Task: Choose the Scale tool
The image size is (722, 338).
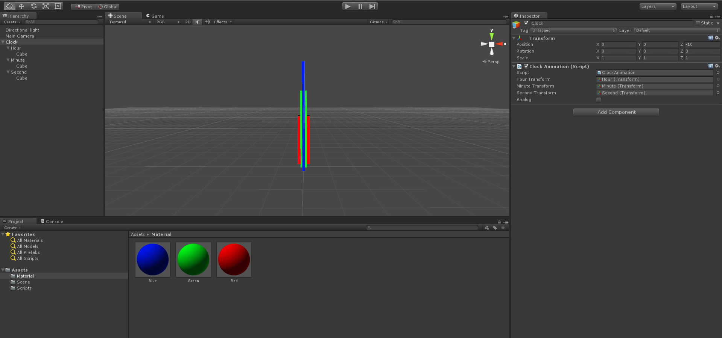Action: pyautogui.click(x=46, y=6)
